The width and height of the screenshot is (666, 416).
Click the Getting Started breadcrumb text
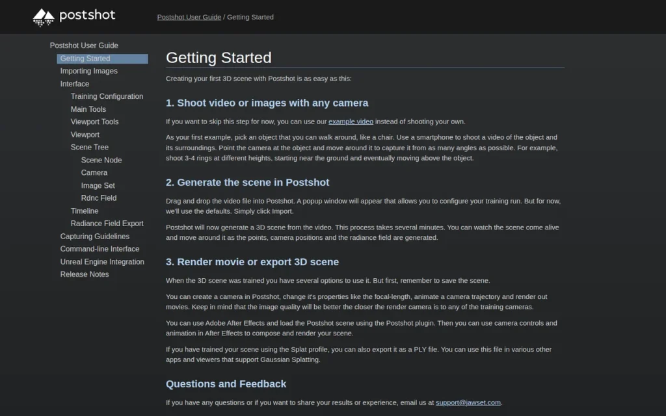250,17
